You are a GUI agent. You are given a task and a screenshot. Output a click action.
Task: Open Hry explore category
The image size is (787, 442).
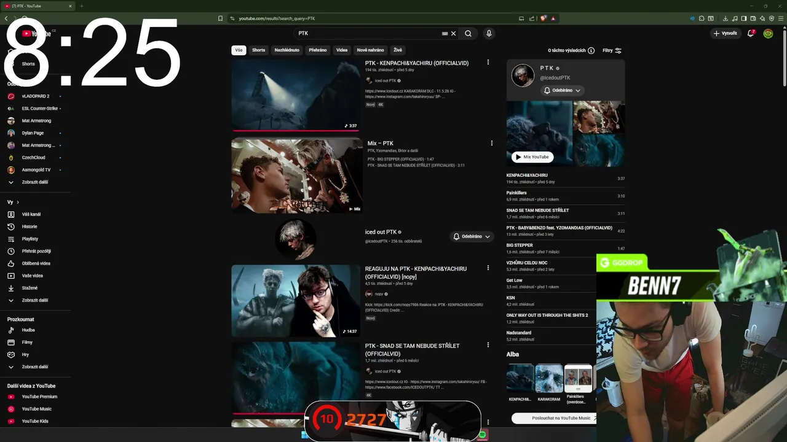(x=25, y=355)
